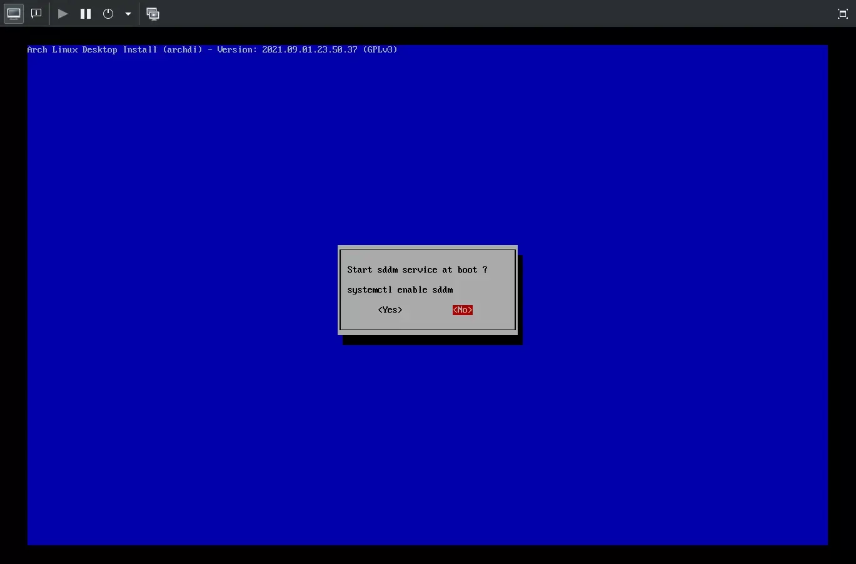
Task: Toggle fullscreen mode for the console
Action: click(842, 14)
